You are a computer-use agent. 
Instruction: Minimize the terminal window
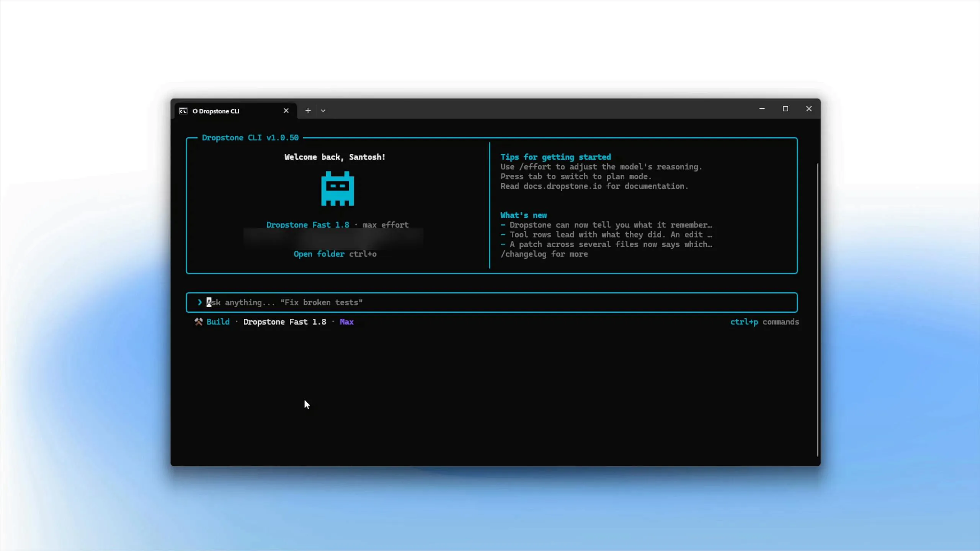[762, 109]
